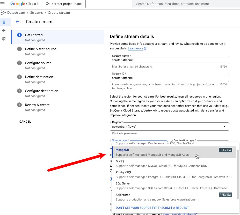Screen dimensions: 240x215
Task: Click the external-link icon beside Learn more
Action: click(x=145, y=48)
